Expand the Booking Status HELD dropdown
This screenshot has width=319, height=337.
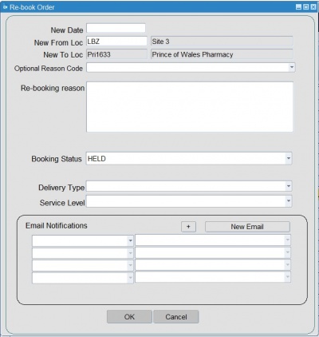pos(289,159)
